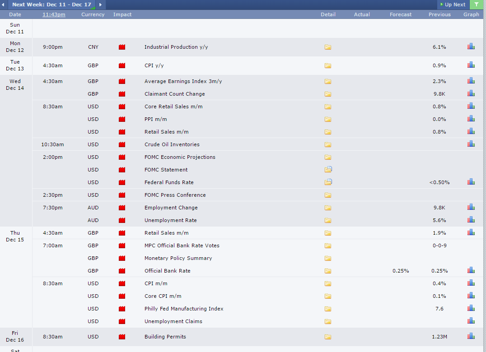Click previous value 0-0-9 for MPC votes
This screenshot has height=352, width=486.
439,245
